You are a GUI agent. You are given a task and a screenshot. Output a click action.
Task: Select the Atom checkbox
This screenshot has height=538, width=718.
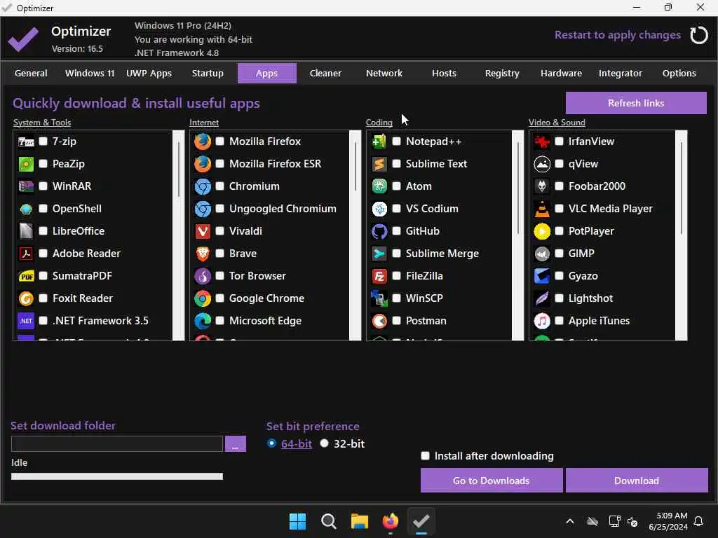397,186
